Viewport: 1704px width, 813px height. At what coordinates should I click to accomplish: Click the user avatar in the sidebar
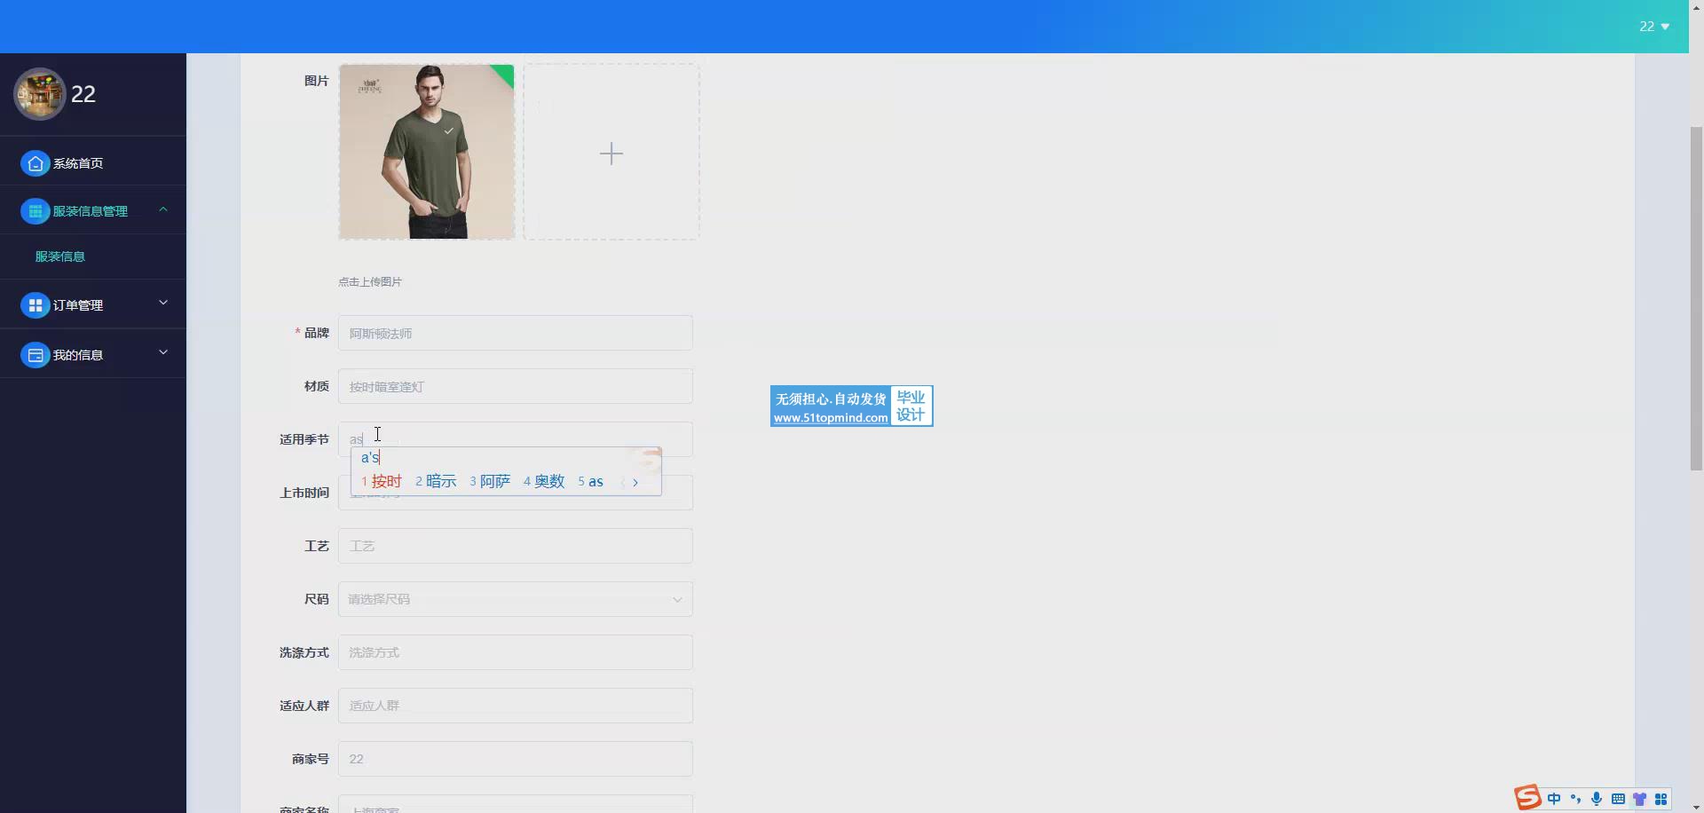(x=39, y=94)
